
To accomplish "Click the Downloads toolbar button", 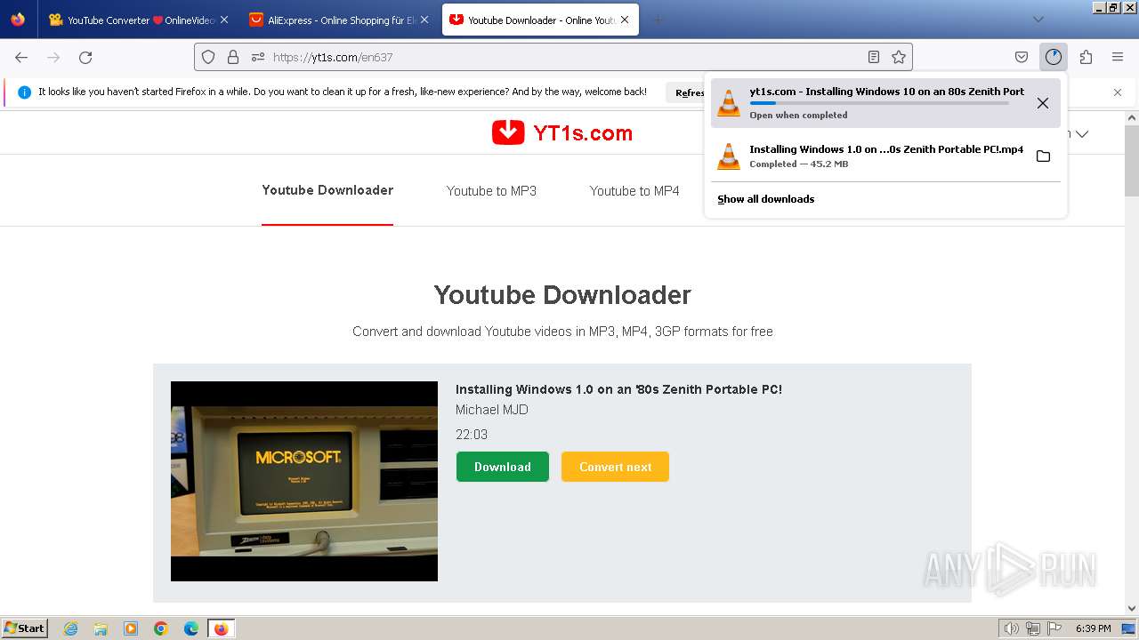I will tap(1054, 57).
